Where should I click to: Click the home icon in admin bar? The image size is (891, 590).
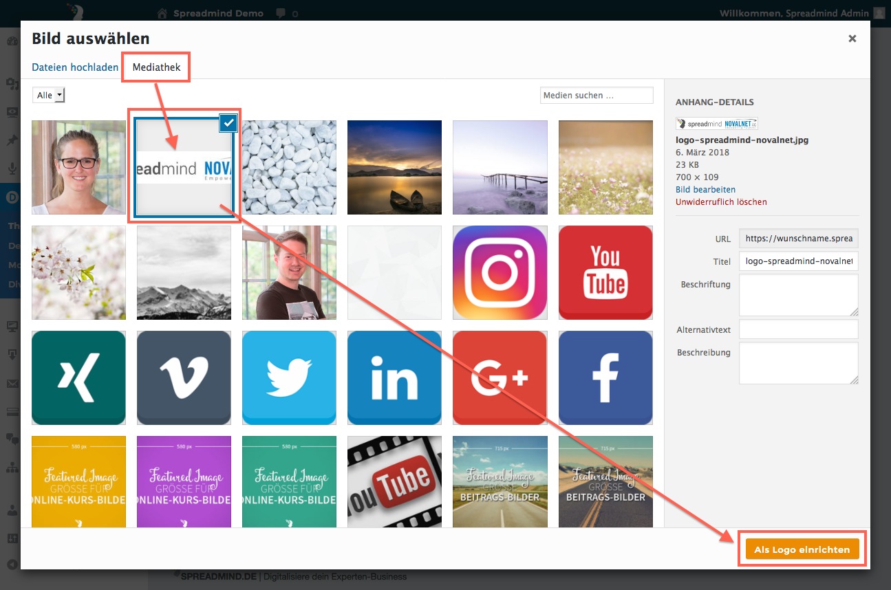pyautogui.click(x=162, y=13)
